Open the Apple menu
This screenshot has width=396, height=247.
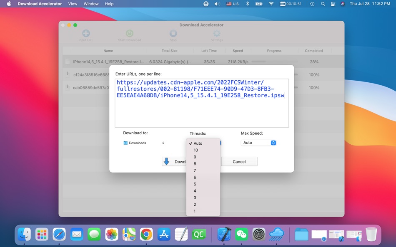(9, 4)
